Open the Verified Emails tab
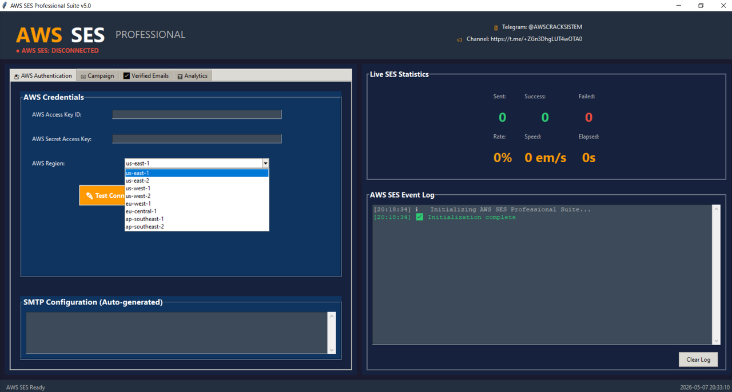 (146, 75)
